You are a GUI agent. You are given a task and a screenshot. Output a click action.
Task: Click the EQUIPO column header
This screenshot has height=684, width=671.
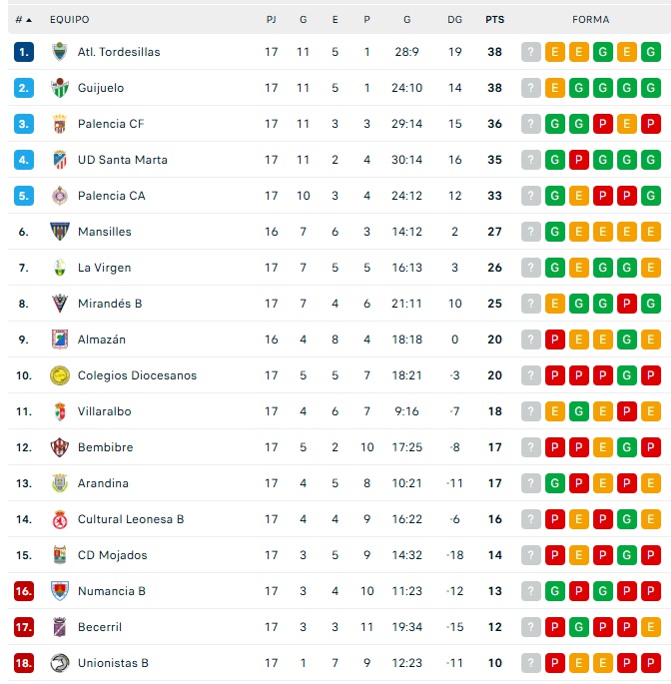[69, 20]
